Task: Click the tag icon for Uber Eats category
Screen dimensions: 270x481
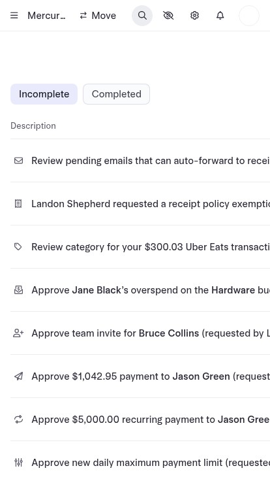Action: [x=18, y=246]
